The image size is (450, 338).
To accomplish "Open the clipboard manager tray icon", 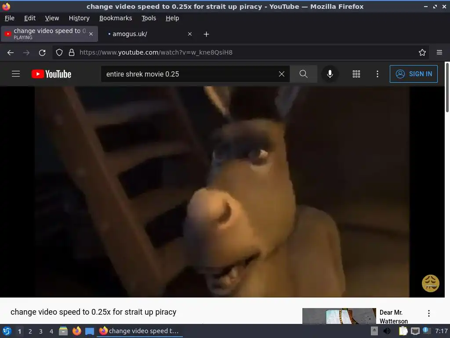I will [403, 331].
